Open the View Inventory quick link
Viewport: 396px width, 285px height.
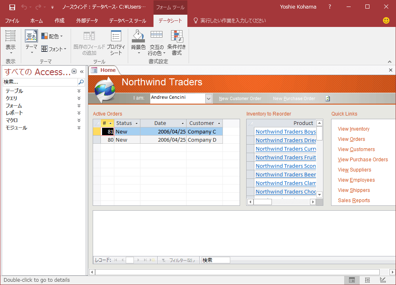(354, 129)
